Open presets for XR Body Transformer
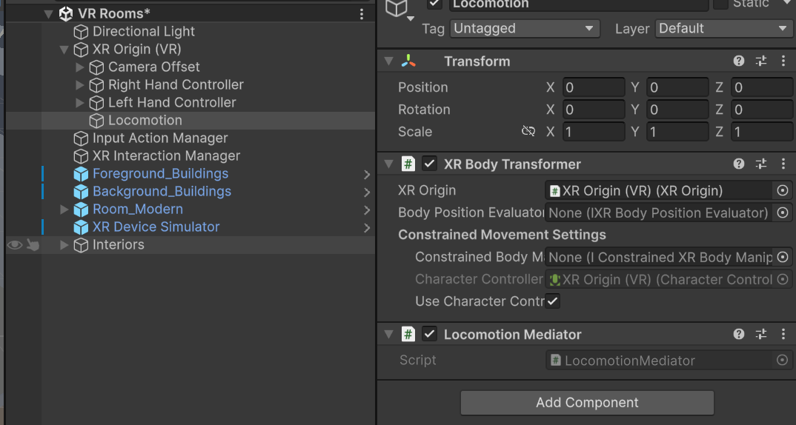 tap(761, 164)
